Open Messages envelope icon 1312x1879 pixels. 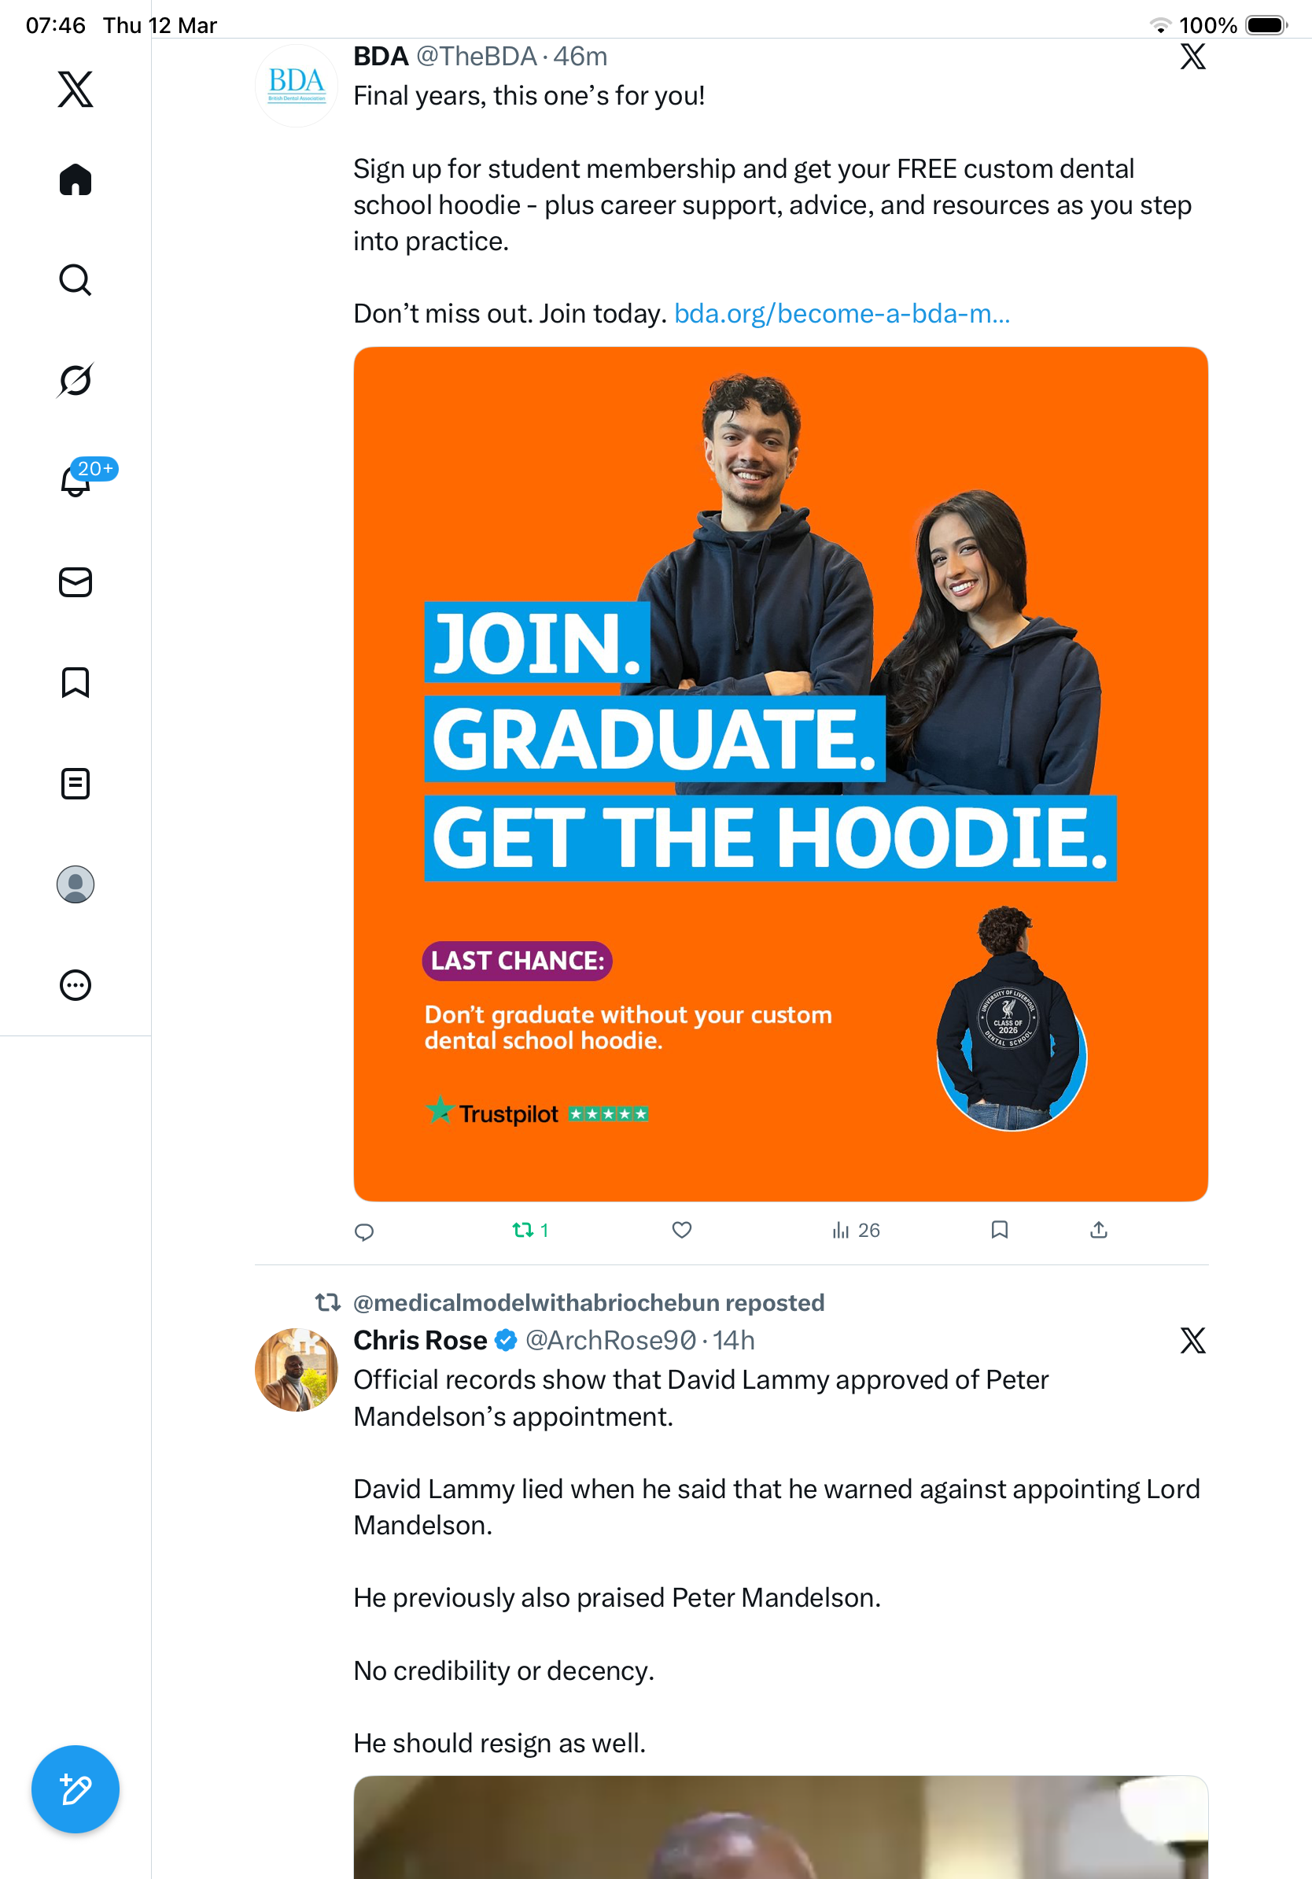click(76, 581)
